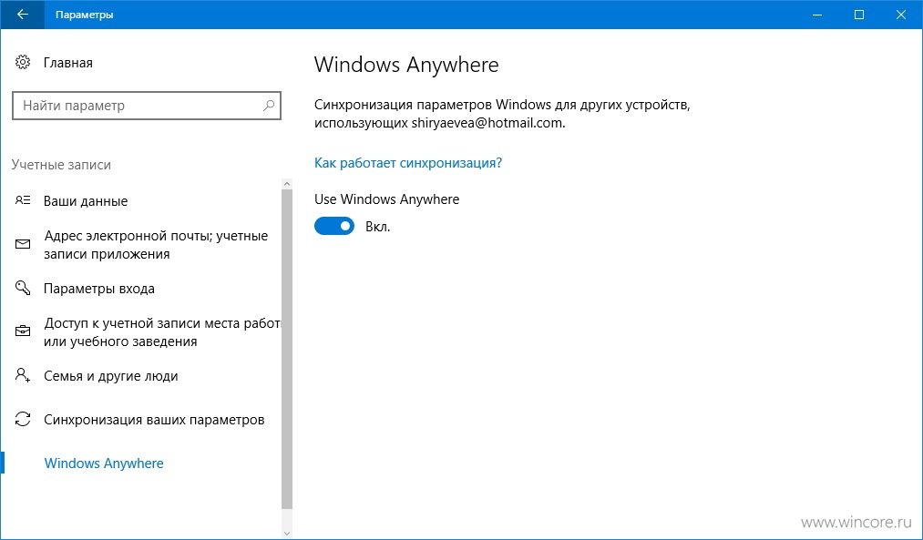Click the briefcase icon for work access

pos(23,331)
